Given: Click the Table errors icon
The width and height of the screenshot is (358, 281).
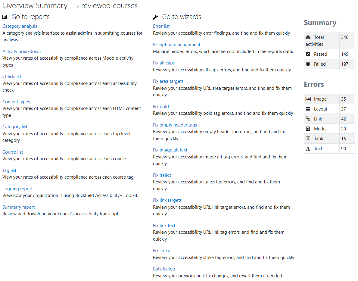Looking at the screenshot, I should tap(308, 139).
